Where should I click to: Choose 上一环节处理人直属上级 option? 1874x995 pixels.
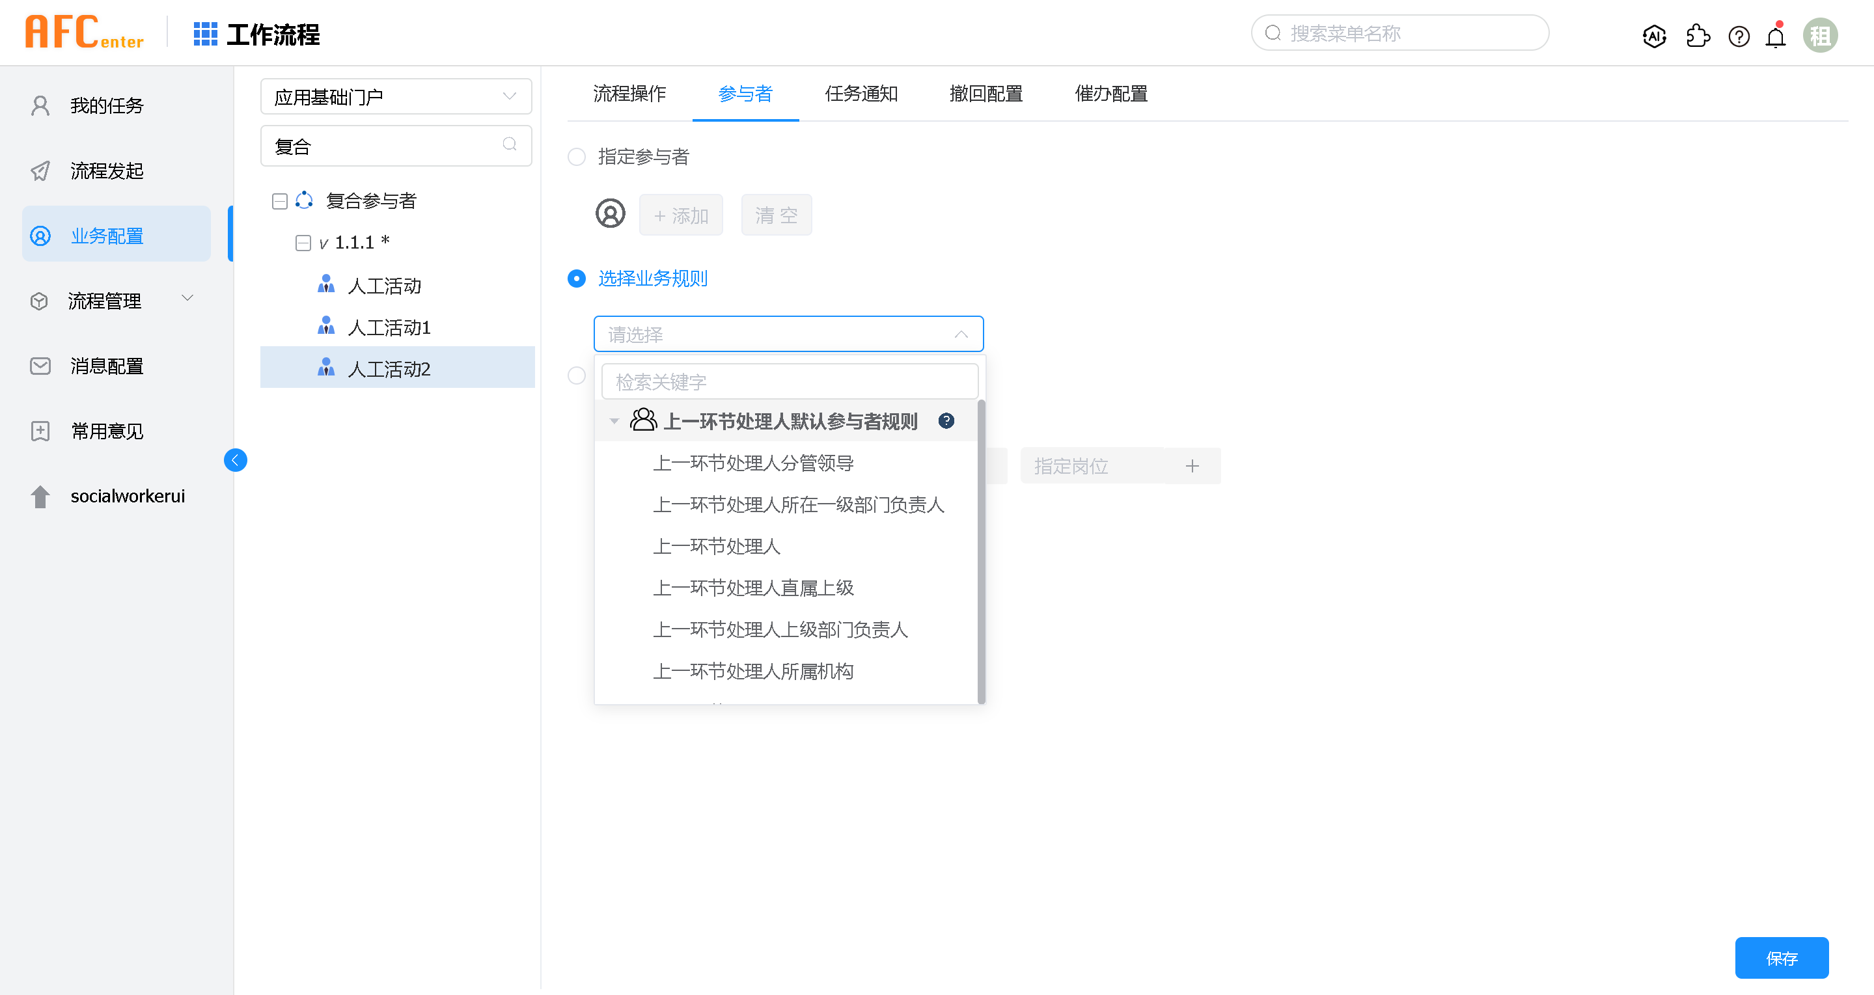click(752, 588)
